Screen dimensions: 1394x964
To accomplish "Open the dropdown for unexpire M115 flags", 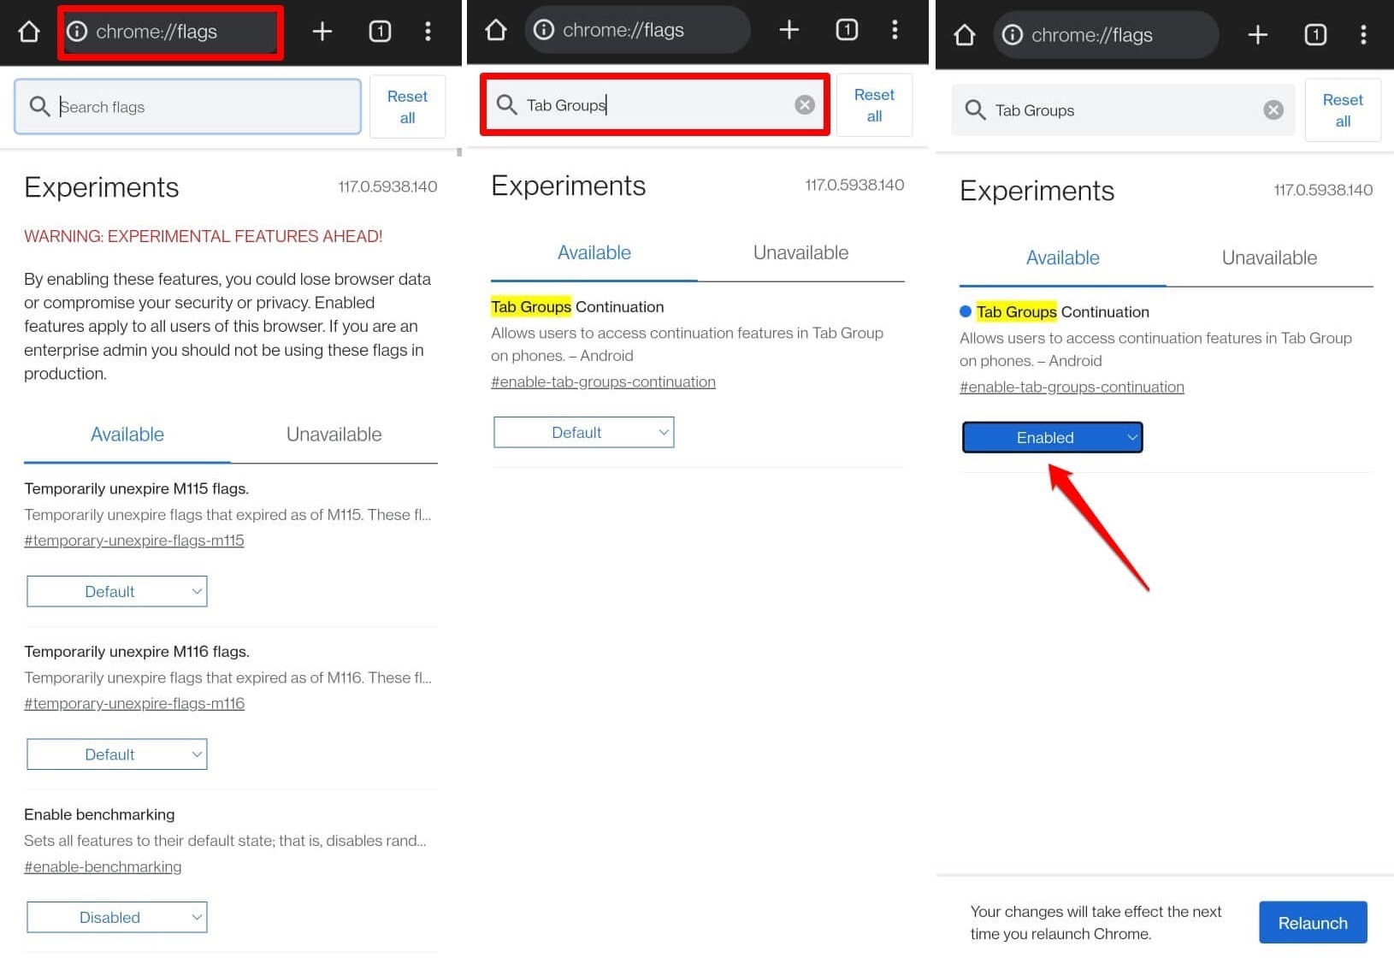I will 117,592.
